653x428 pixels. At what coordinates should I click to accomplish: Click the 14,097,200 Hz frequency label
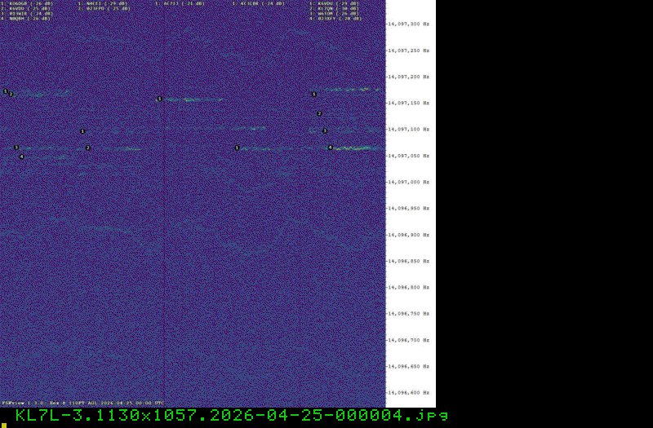[408, 77]
